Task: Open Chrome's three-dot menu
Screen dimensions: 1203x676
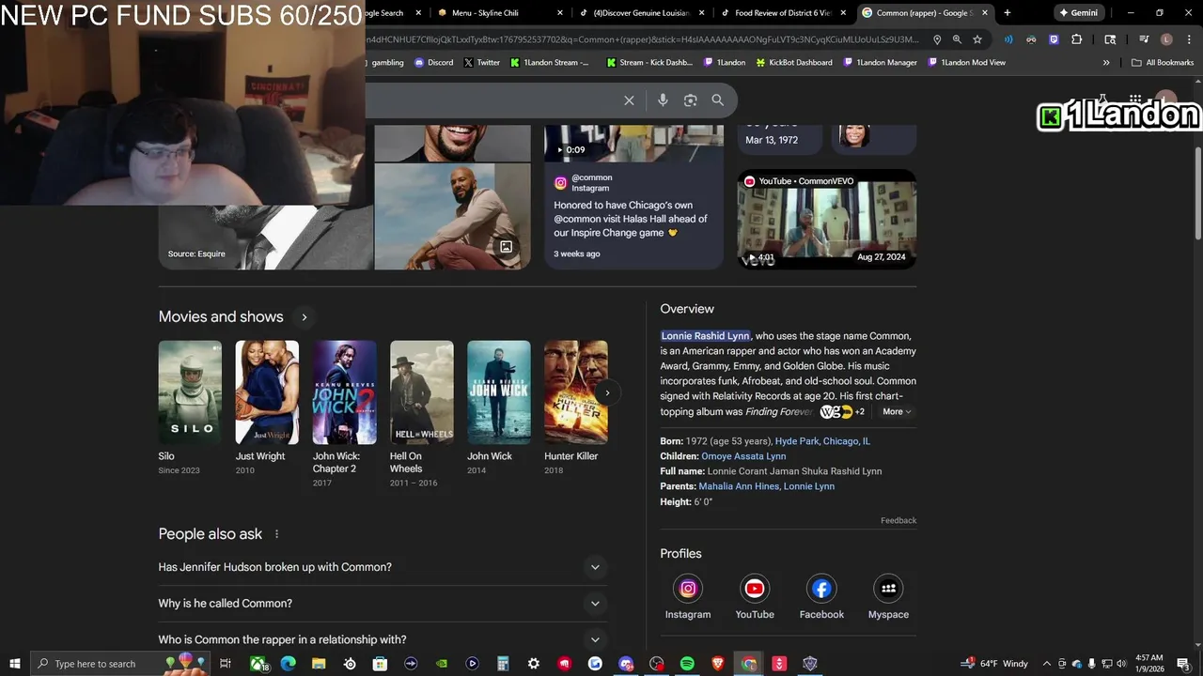Action: click(1187, 39)
